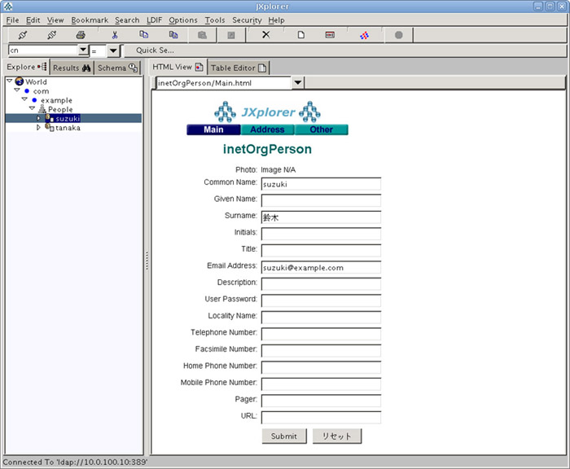Screen dimensions: 570x469
Task: Click the Mobile Phone Number field
Action: [321, 384]
